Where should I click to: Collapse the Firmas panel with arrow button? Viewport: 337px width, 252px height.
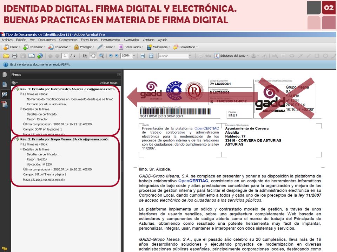119,74
